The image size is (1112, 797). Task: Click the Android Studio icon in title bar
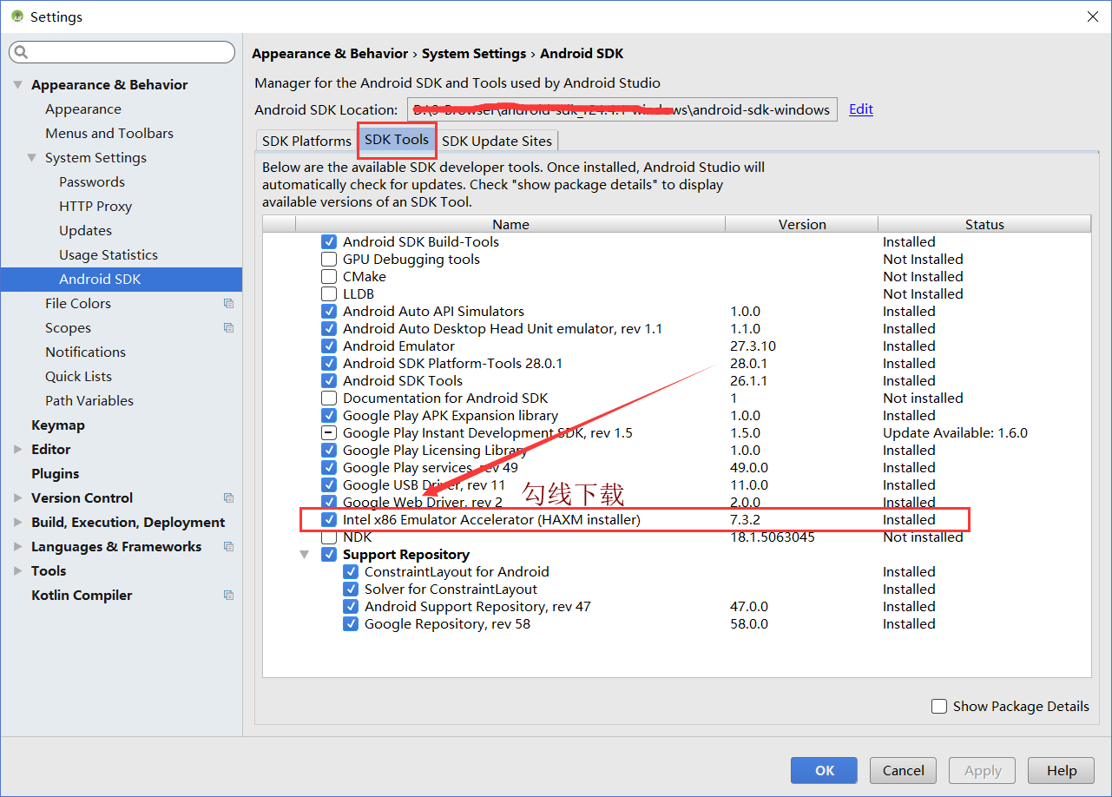[16, 16]
